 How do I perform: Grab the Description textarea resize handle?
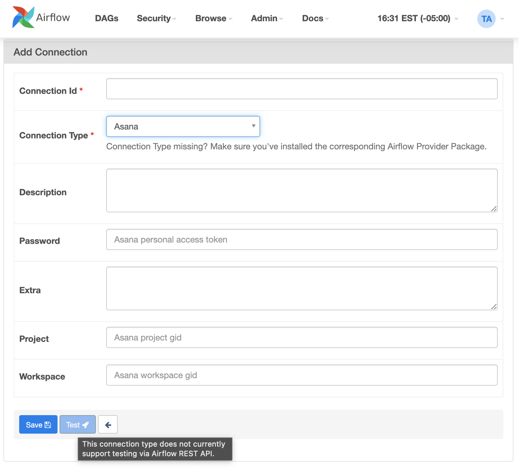[494, 209]
